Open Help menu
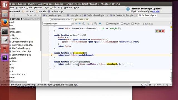178x100 pixels. (x=76, y=7)
